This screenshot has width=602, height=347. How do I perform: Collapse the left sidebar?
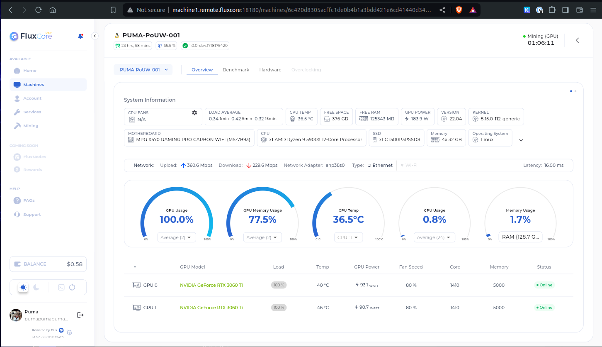click(x=95, y=36)
